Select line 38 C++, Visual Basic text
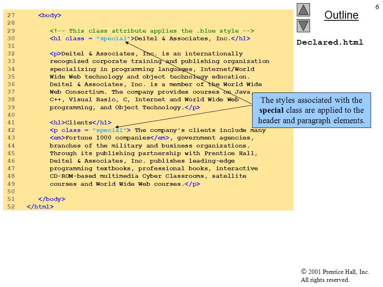The width and height of the screenshot is (383, 287). [x=144, y=100]
